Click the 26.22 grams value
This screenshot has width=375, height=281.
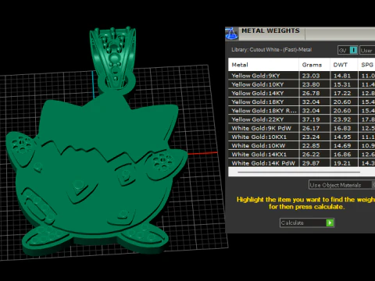click(x=311, y=155)
